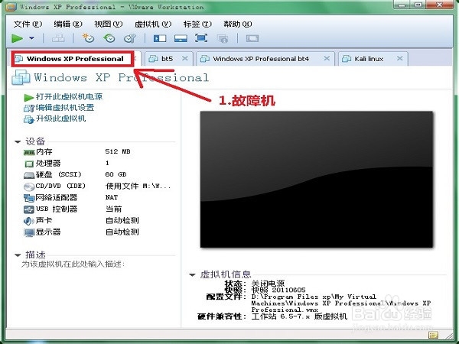Open the 虚拟机 (V) menu

coord(153,24)
